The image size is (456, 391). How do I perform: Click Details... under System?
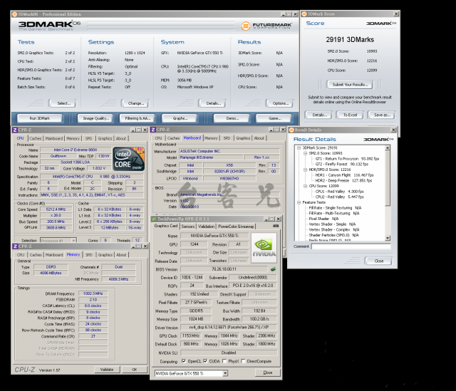[x=213, y=103]
